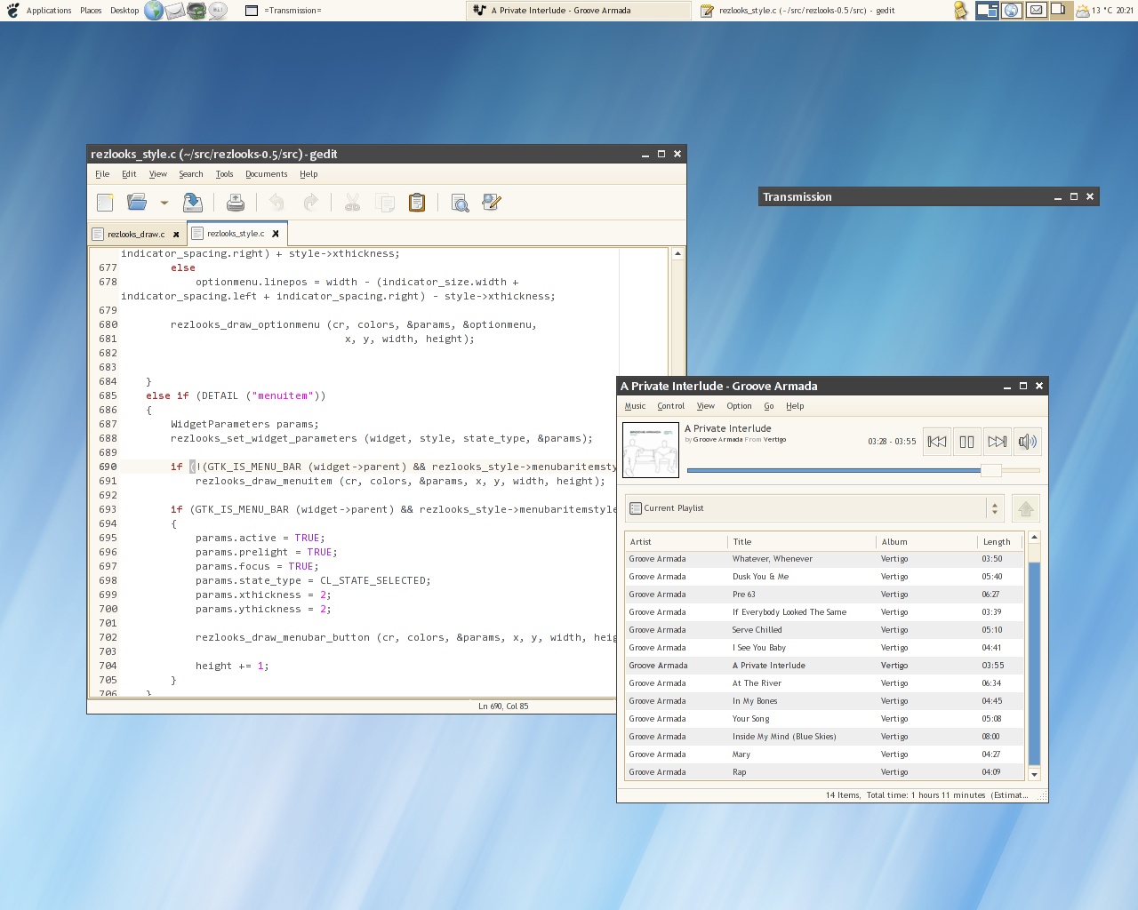Redo edit in gedit toolbar
The image size is (1138, 910).
(310, 203)
